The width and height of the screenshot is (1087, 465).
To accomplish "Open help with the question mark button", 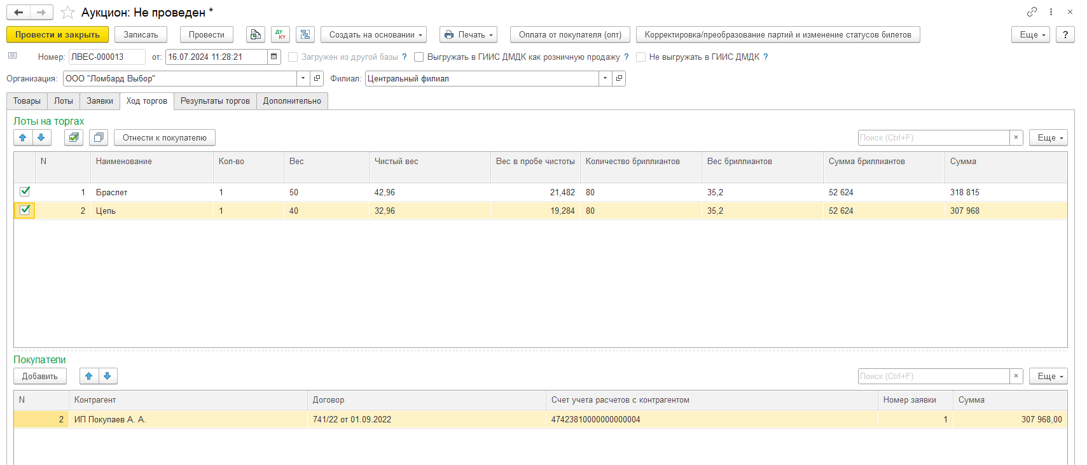I will (1065, 34).
